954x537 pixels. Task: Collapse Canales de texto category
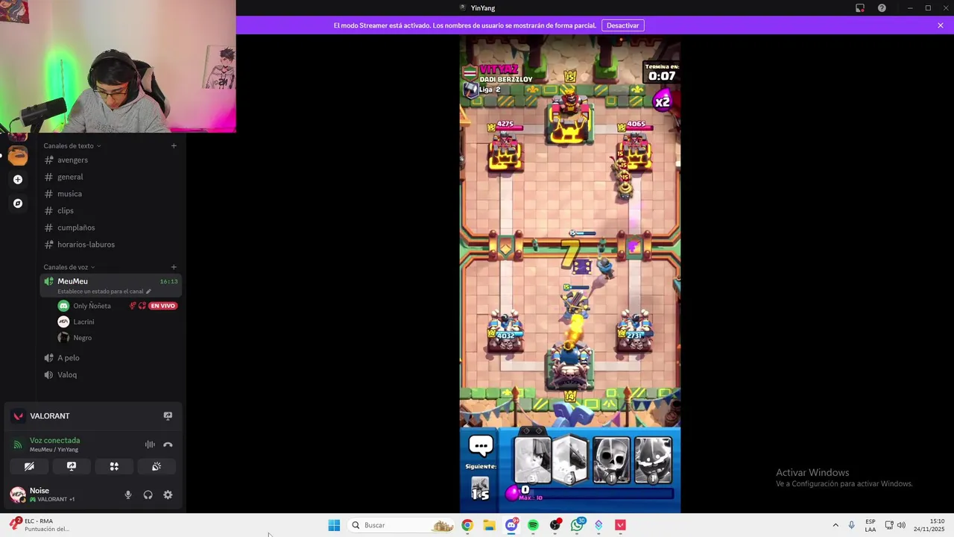click(x=72, y=145)
